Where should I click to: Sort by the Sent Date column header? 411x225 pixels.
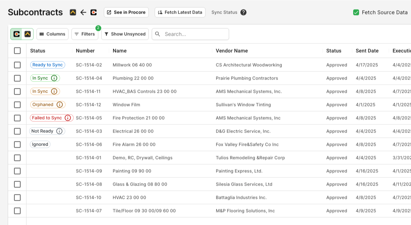coord(367,51)
